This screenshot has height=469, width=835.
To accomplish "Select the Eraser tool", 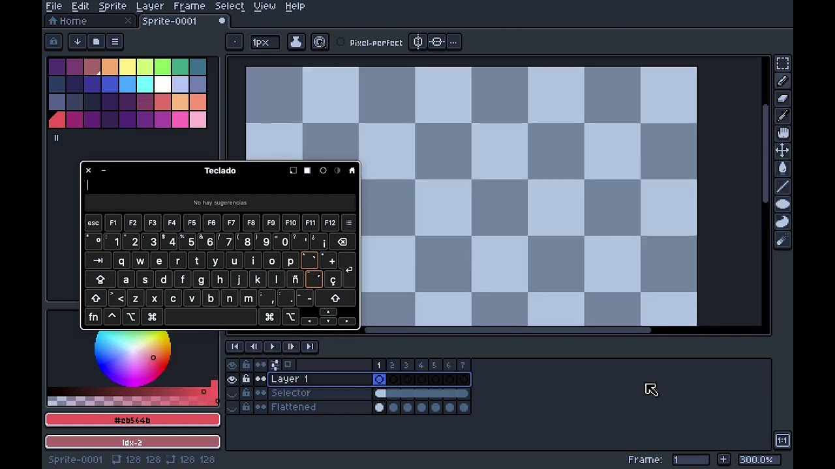I will pos(782,98).
